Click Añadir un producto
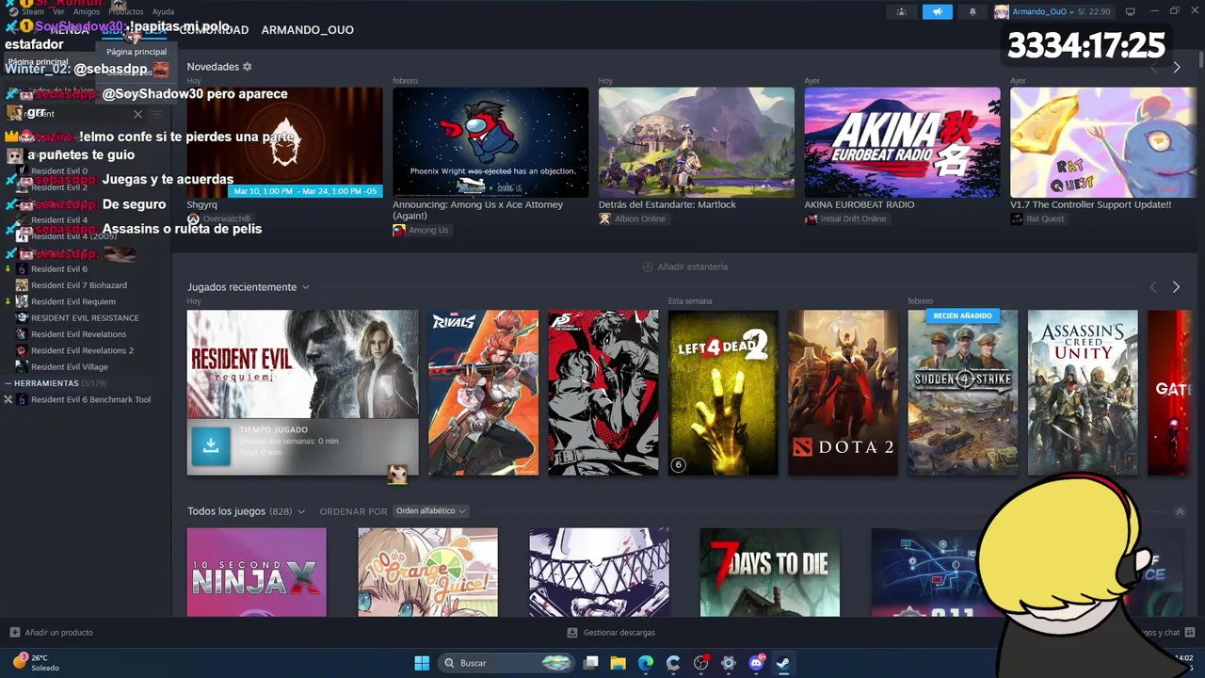 coord(51,633)
